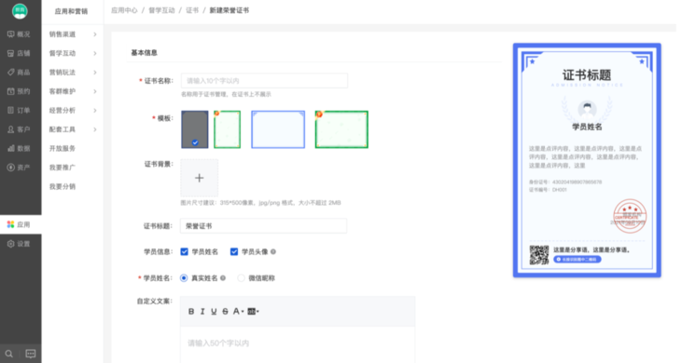Image resolution: width=681 pixels, height=363 pixels.
Task: Open 设置 in the left sidebar
Action: click(x=19, y=244)
